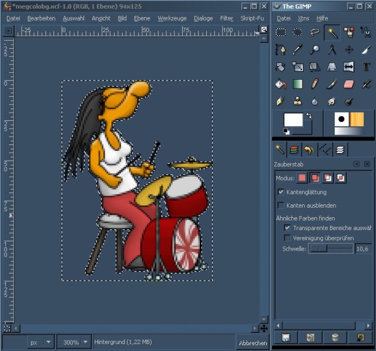The height and width of the screenshot is (351, 376).
Task: Select the Pencil tool
Action: (x=315, y=84)
